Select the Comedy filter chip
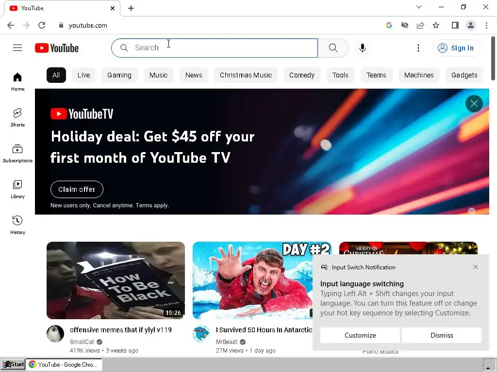The height and width of the screenshot is (372, 497). [302, 75]
